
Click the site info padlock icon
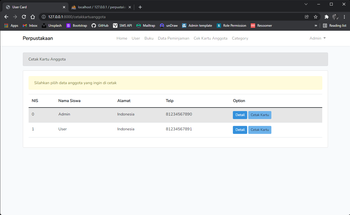(x=43, y=17)
